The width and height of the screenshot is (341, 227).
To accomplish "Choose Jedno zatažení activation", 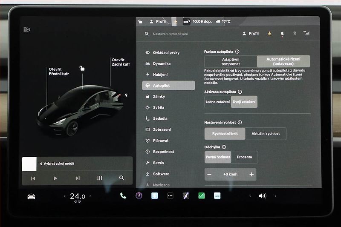I will (x=218, y=102).
